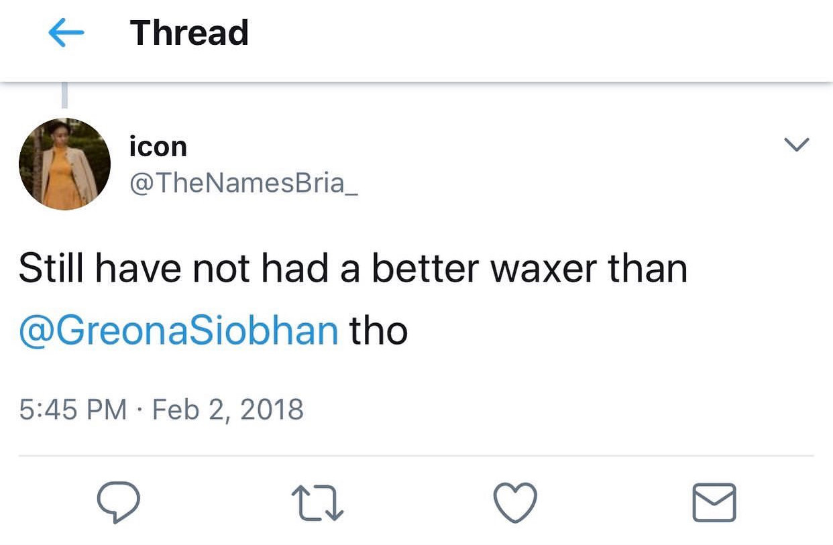
Task: Click the word "better" in the tweet
Action: pos(425,269)
